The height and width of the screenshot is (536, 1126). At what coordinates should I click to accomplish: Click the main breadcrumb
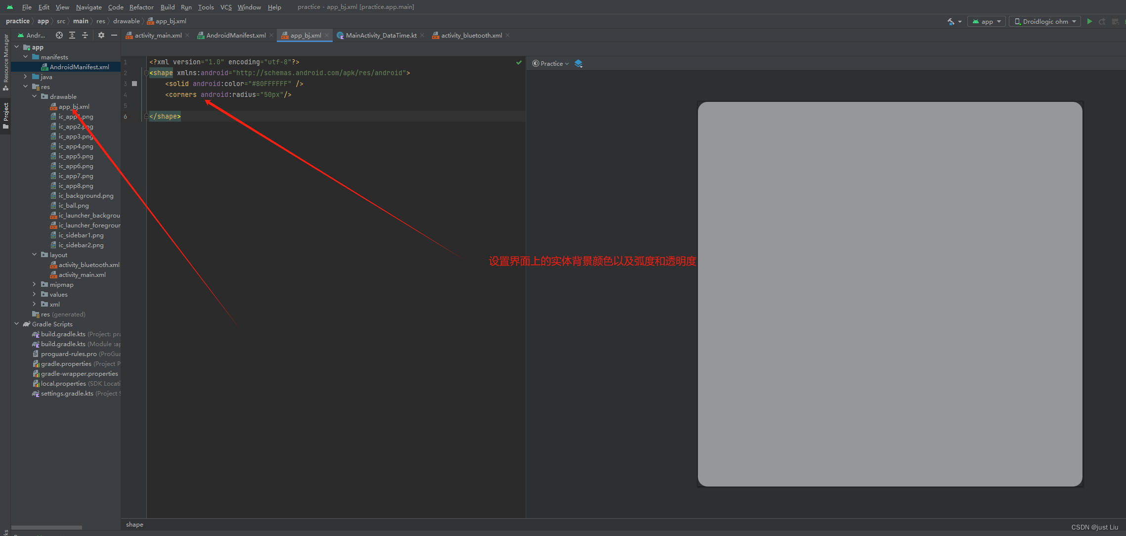tap(81, 21)
